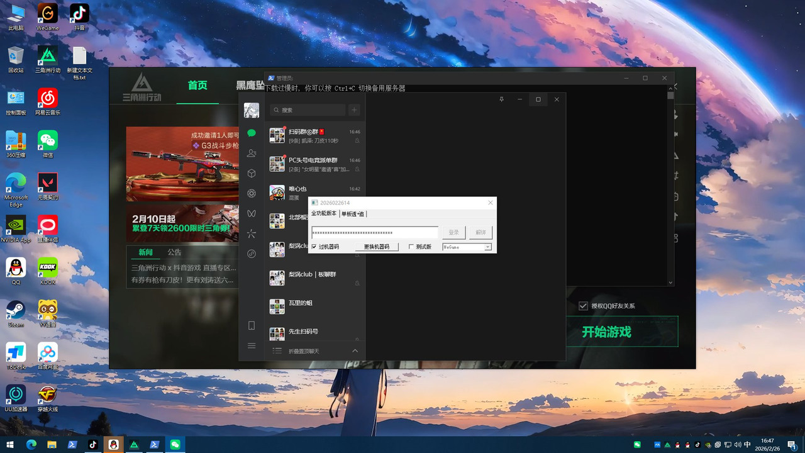The width and height of the screenshot is (805, 453).
Task: Click the Douyin icon in the taskbar
Action: [x=92, y=444]
